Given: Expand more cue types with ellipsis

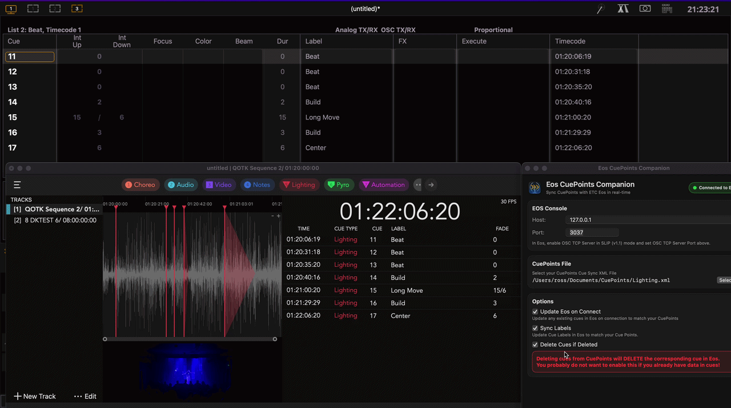Looking at the screenshot, I should point(418,185).
